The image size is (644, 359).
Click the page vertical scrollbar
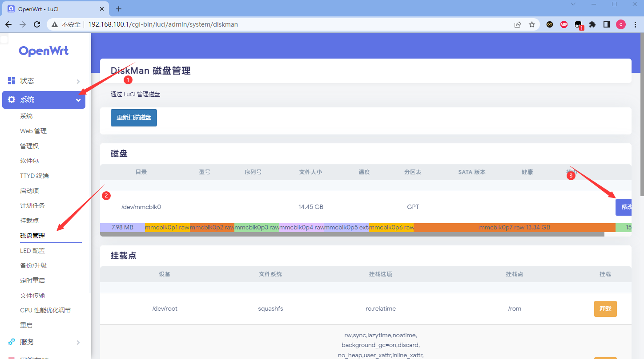[642, 115]
